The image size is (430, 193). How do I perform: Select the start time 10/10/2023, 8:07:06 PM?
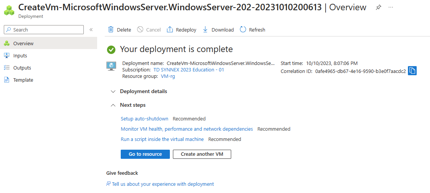pos(332,63)
